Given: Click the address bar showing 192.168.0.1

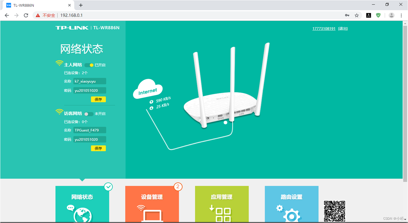Looking at the screenshot, I should coord(196,15).
